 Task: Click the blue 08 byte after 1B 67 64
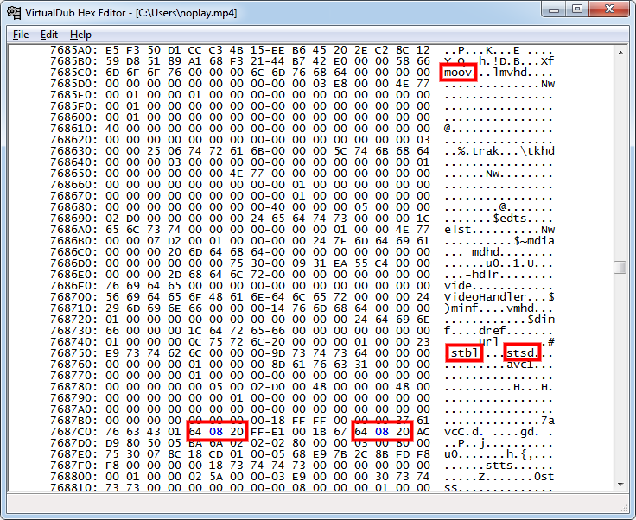(x=382, y=432)
